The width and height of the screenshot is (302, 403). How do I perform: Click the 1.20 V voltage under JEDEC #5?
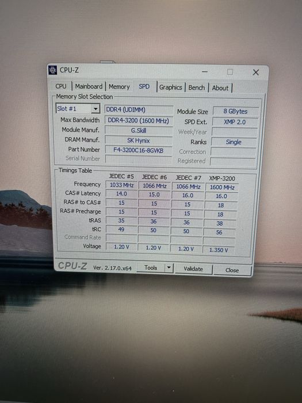tap(121, 247)
